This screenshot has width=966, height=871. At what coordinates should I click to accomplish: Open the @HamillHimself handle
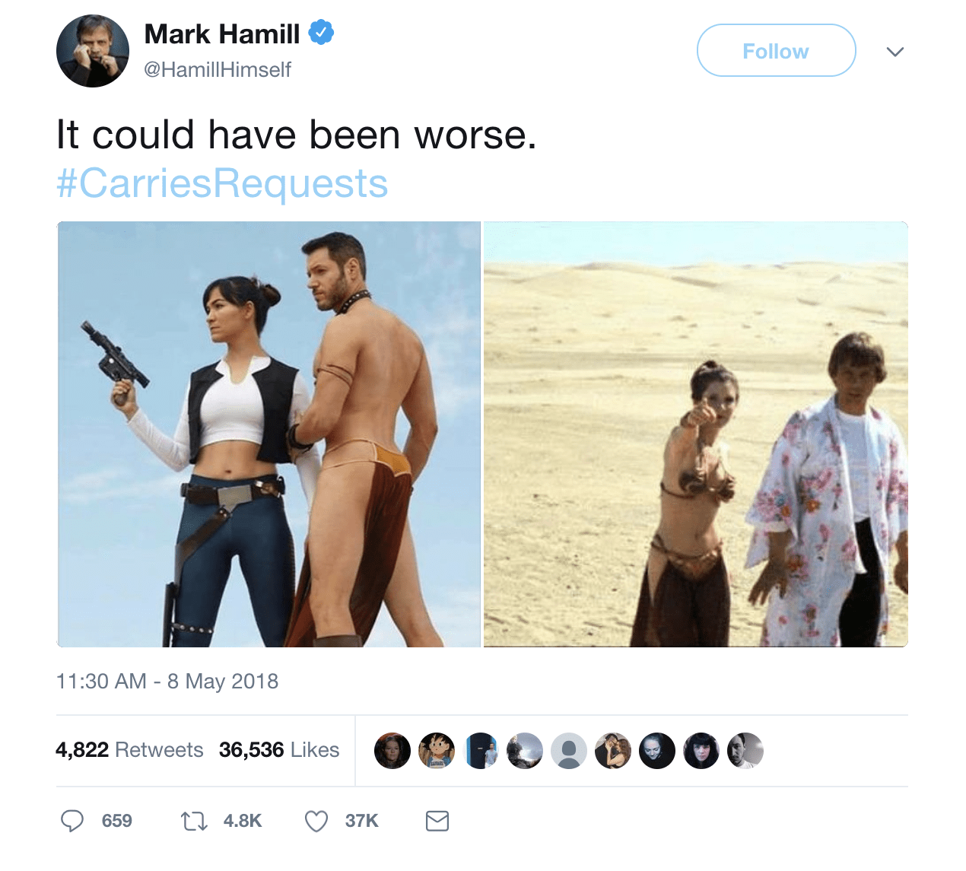tap(218, 69)
